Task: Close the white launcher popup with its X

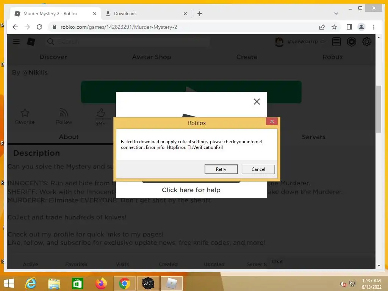Action: point(257,102)
